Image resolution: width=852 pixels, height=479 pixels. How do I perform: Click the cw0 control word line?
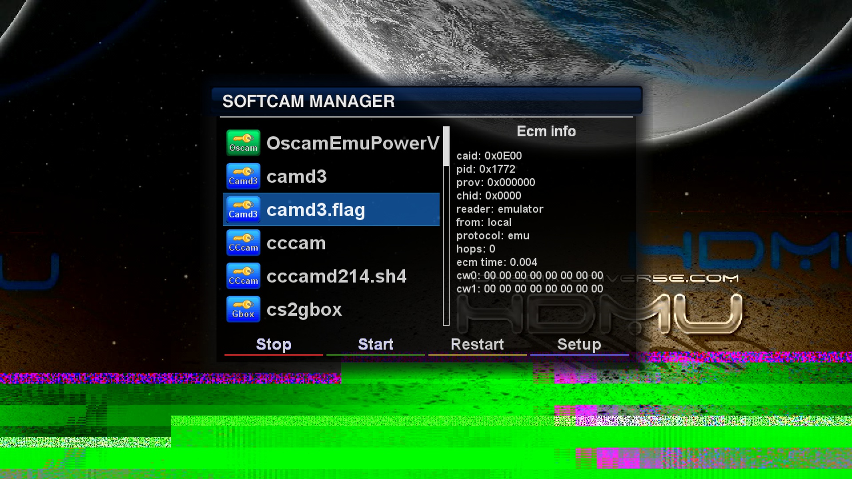(530, 275)
